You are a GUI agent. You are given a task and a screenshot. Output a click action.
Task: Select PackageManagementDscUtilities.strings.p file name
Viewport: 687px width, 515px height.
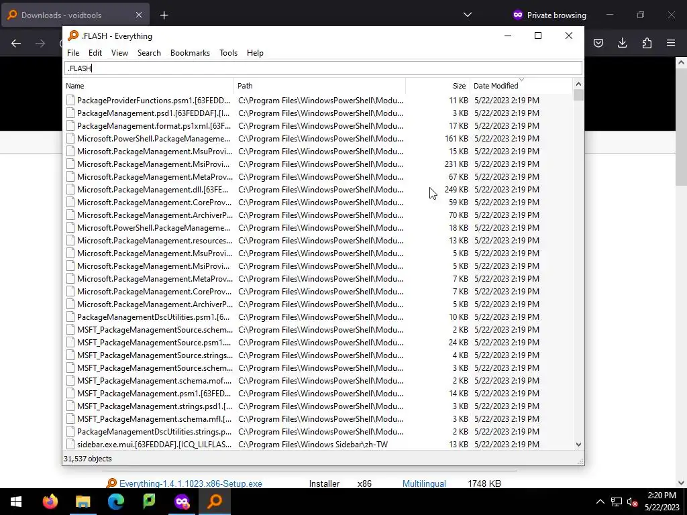click(x=154, y=431)
